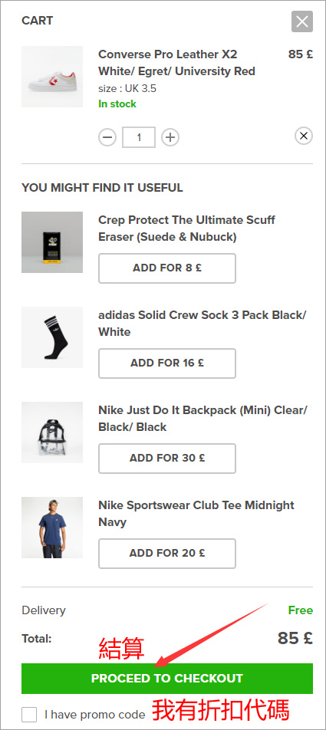
Task: Click the quantity input field
Action: 139,137
